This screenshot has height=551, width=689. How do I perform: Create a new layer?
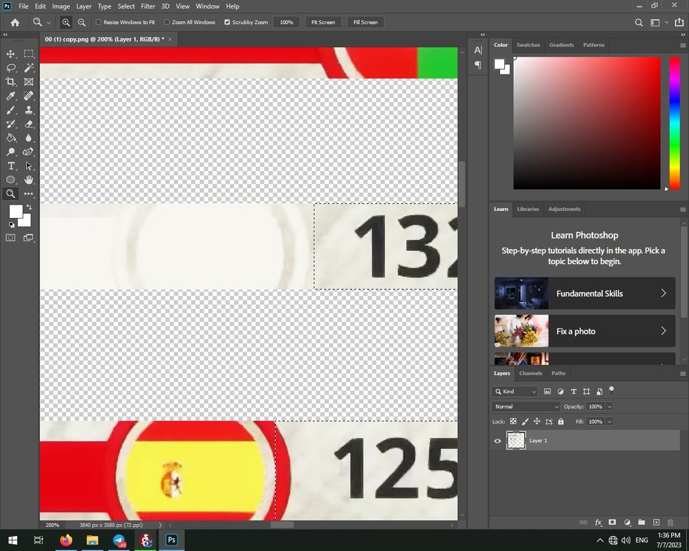click(x=656, y=523)
